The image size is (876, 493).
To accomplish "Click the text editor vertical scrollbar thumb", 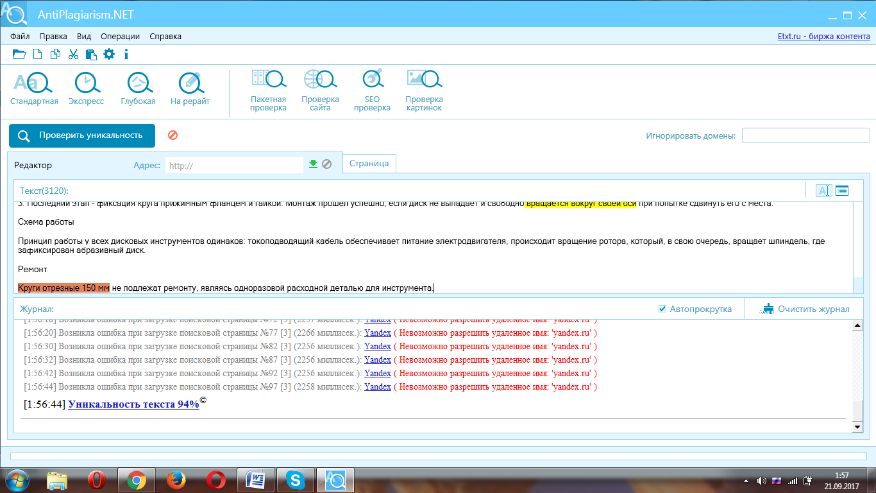I will 858,285.
